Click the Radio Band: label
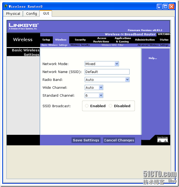Viewport: 179px width, 187px height. [x=53, y=80]
